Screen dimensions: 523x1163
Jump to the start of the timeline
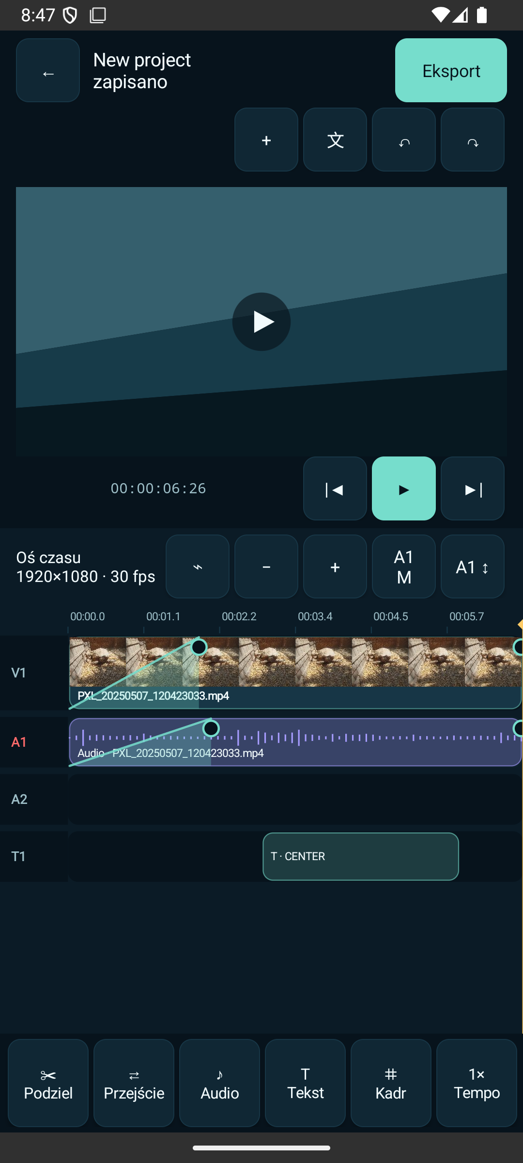click(335, 488)
